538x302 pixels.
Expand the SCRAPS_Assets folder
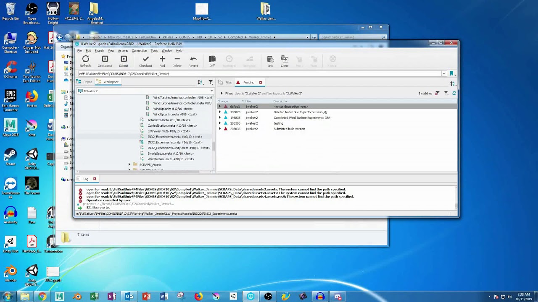(129, 165)
